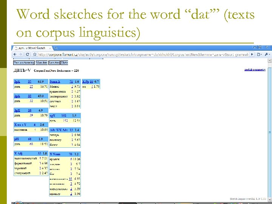This screenshot has width=272, height=204.
Task: Click the X Pp header count 10
Action: coord(91,82)
